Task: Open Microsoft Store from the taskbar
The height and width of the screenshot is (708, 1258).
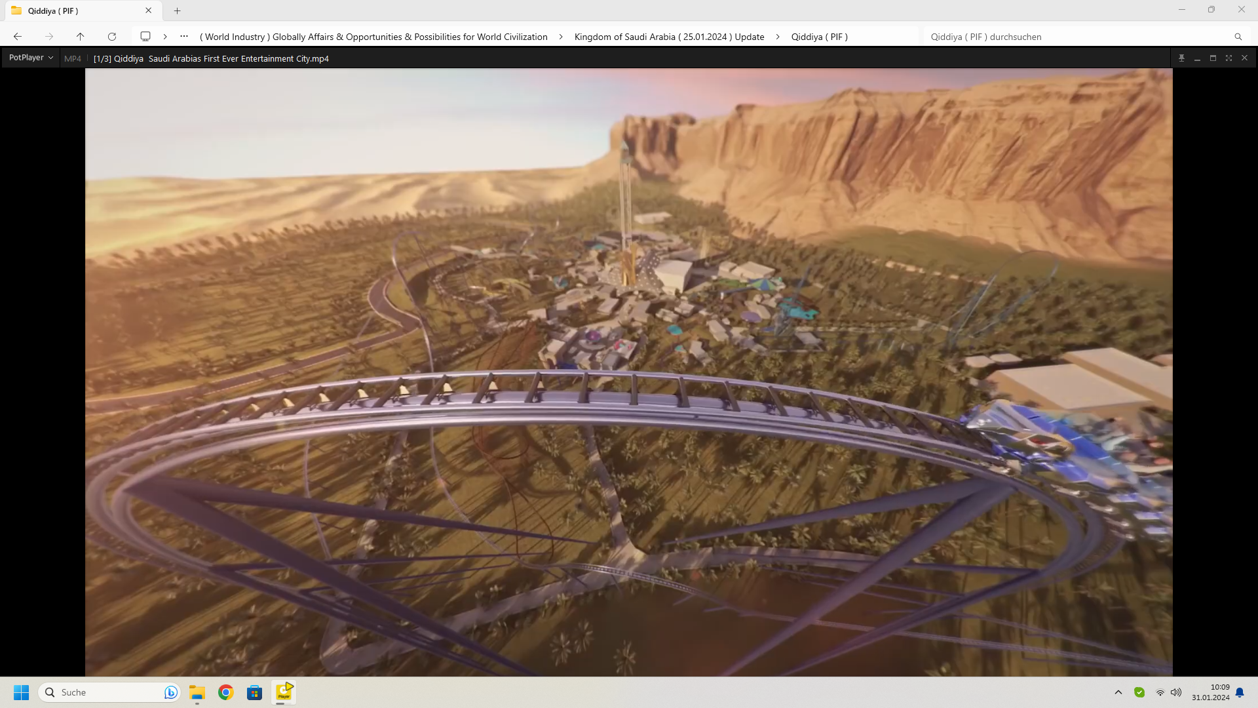Action: coord(254,692)
